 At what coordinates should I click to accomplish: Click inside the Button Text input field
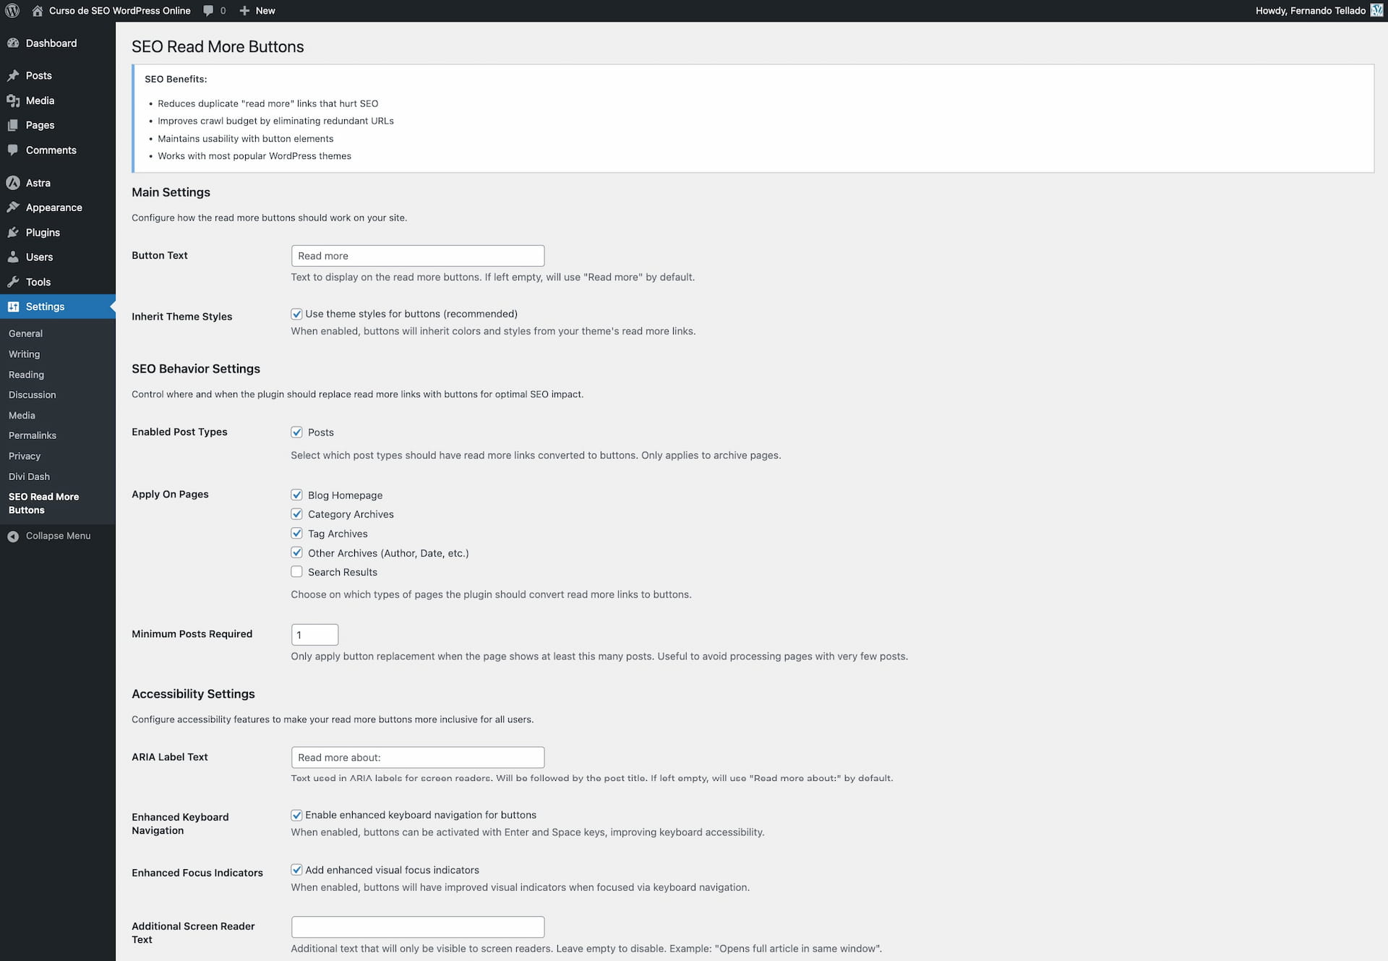pyautogui.click(x=417, y=255)
